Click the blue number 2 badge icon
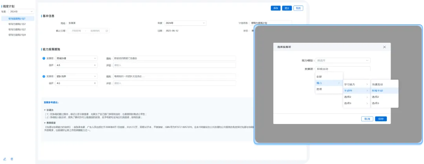The width and height of the screenshot is (424, 164). coord(44,77)
